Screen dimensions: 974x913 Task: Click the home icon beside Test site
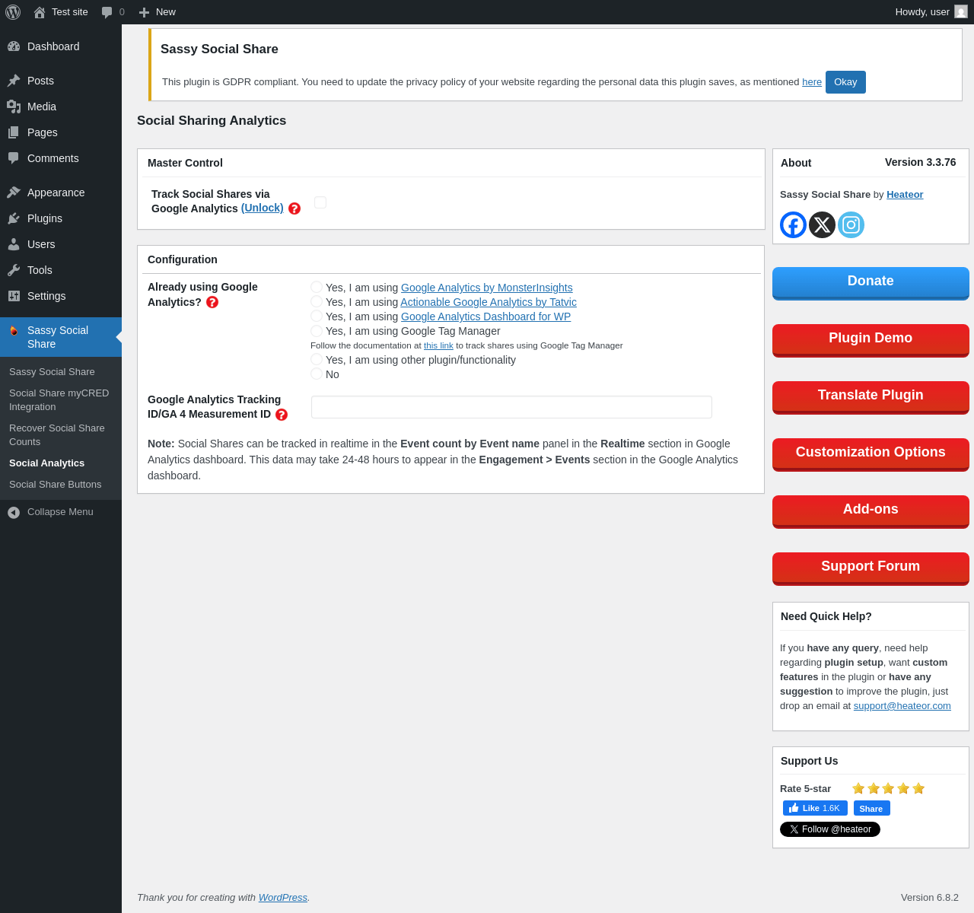click(40, 12)
